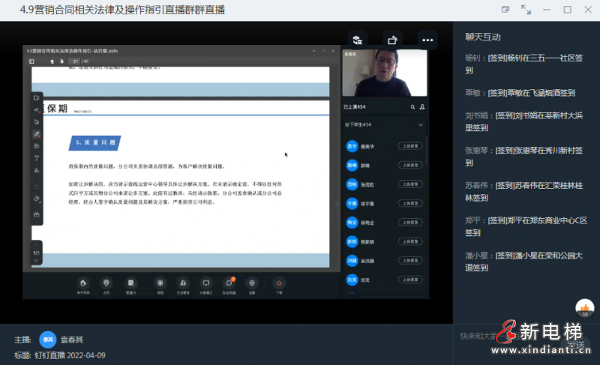This screenshot has height=365, width=600.
Task: Click the switch-view icon left of share
Action: tap(357, 40)
